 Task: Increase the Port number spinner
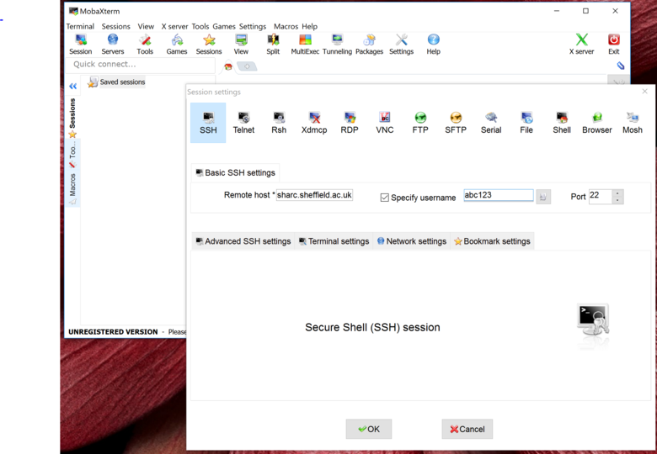click(617, 193)
